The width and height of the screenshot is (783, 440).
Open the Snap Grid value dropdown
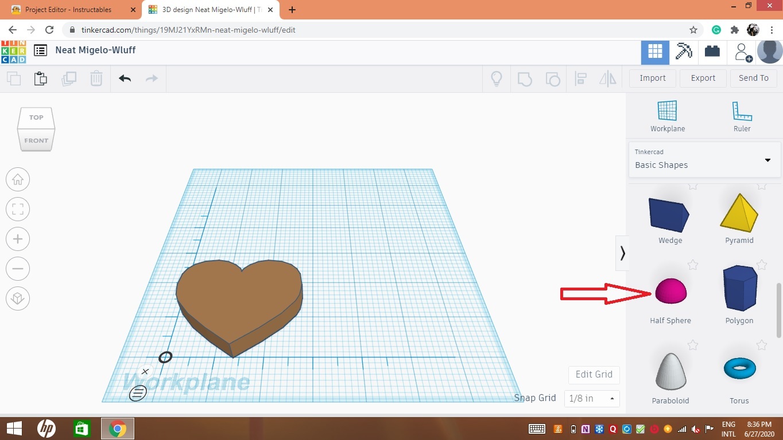591,398
